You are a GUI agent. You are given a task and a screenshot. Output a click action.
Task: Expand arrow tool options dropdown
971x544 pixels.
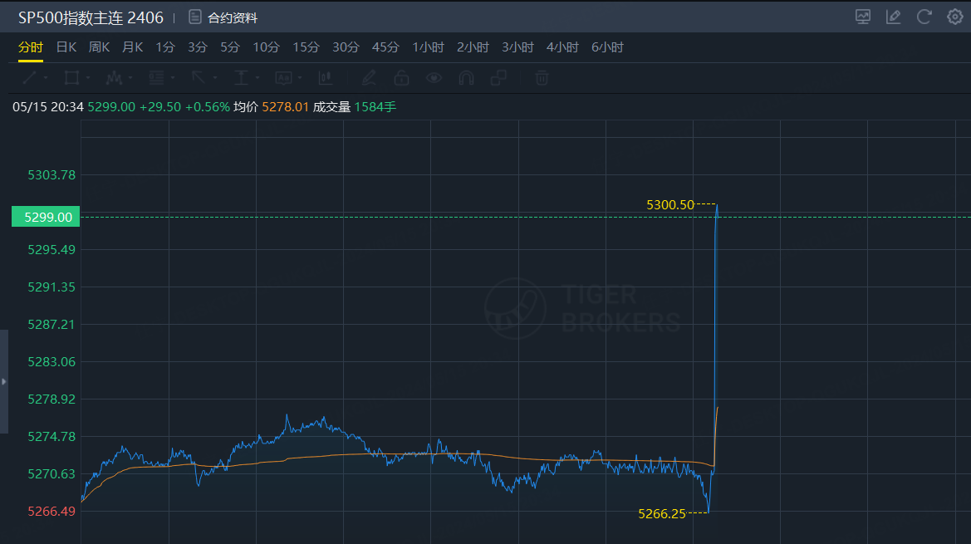[215, 78]
